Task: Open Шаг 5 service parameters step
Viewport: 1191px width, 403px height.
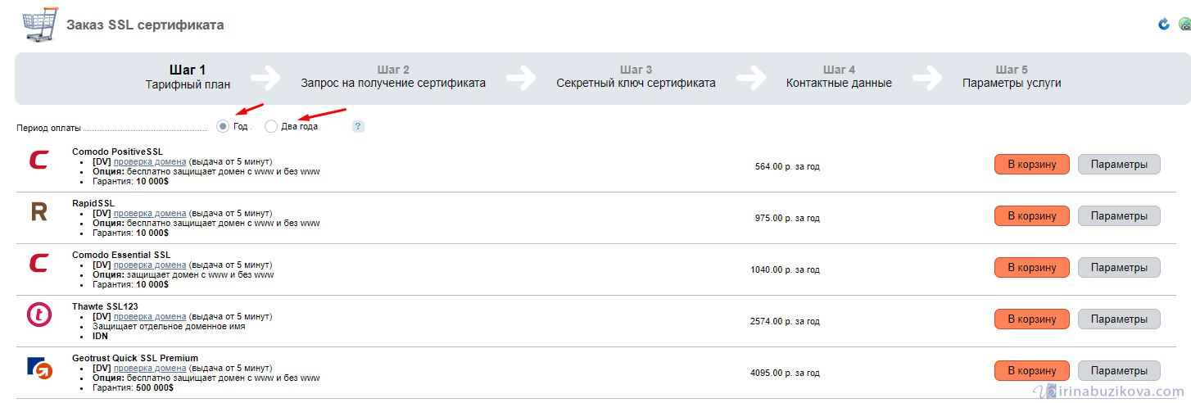Action: (1012, 76)
